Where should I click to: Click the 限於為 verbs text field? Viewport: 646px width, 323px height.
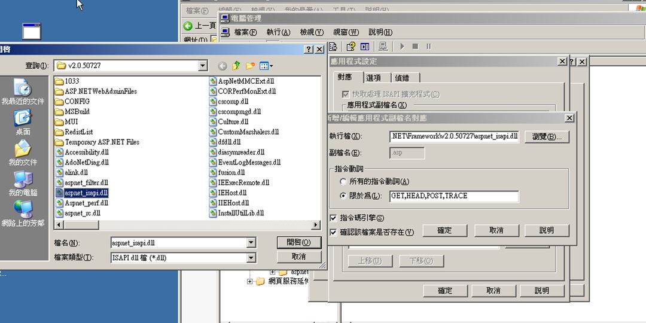tap(453, 196)
